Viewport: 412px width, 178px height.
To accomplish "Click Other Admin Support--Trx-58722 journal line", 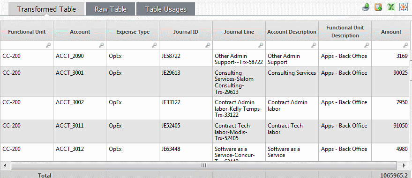I will point(239,59).
